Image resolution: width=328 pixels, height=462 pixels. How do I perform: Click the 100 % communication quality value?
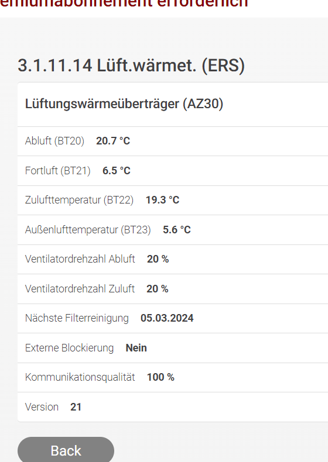tap(160, 377)
